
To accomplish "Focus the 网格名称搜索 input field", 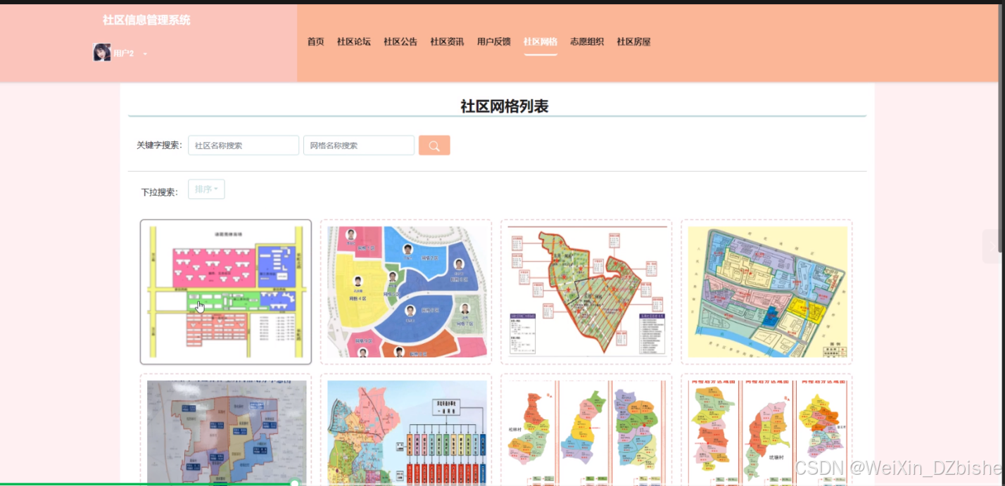I will [359, 146].
